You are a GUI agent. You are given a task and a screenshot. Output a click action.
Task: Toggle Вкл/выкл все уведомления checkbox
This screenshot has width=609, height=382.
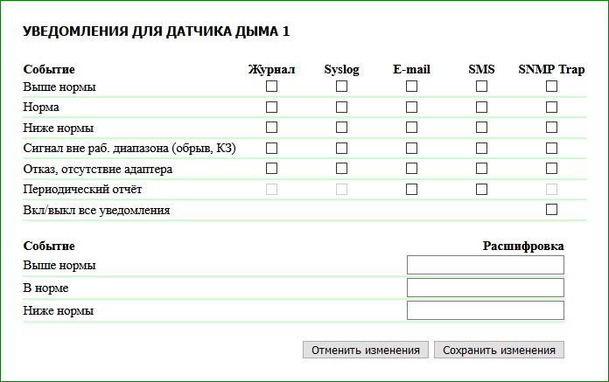[x=551, y=210]
